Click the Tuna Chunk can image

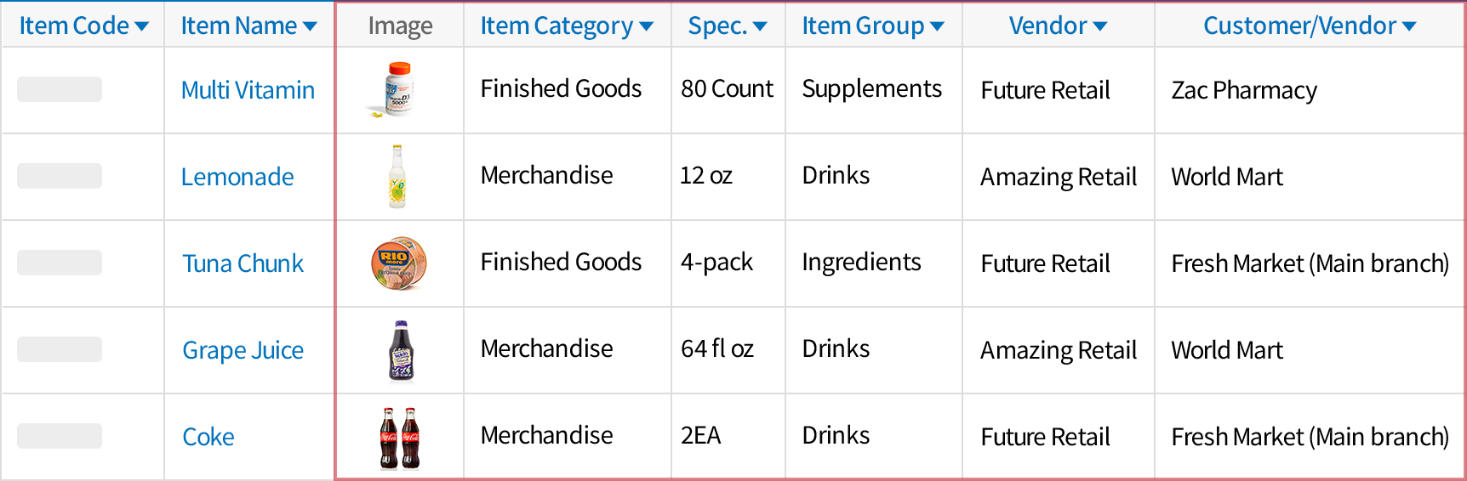(398, 263)
